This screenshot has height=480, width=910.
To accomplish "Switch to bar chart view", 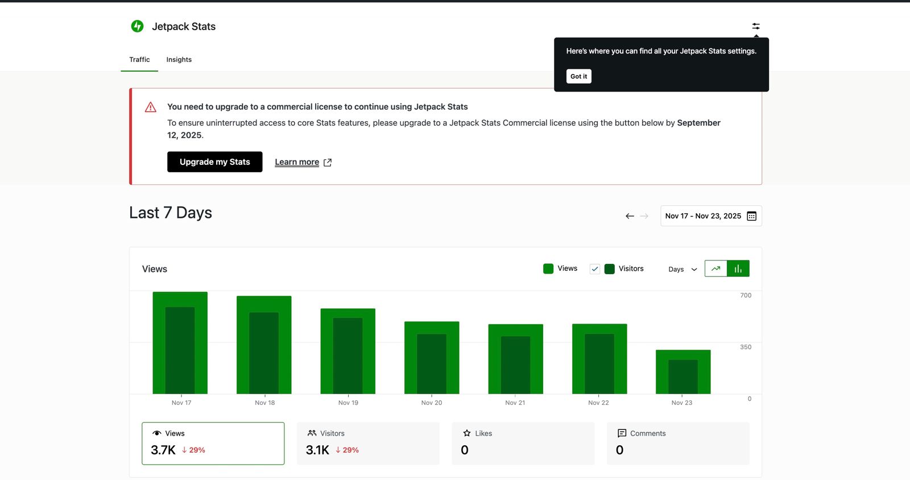I will (x=738, y=268).
